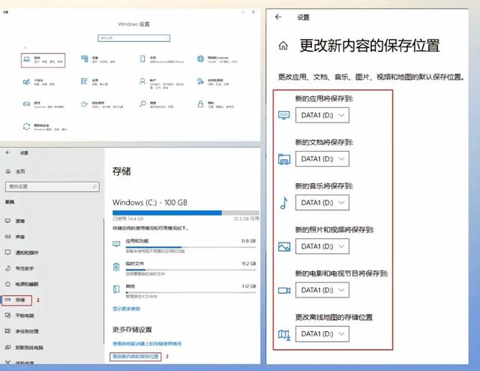Select 通知和操作 in the sidebar

(22, 252)
